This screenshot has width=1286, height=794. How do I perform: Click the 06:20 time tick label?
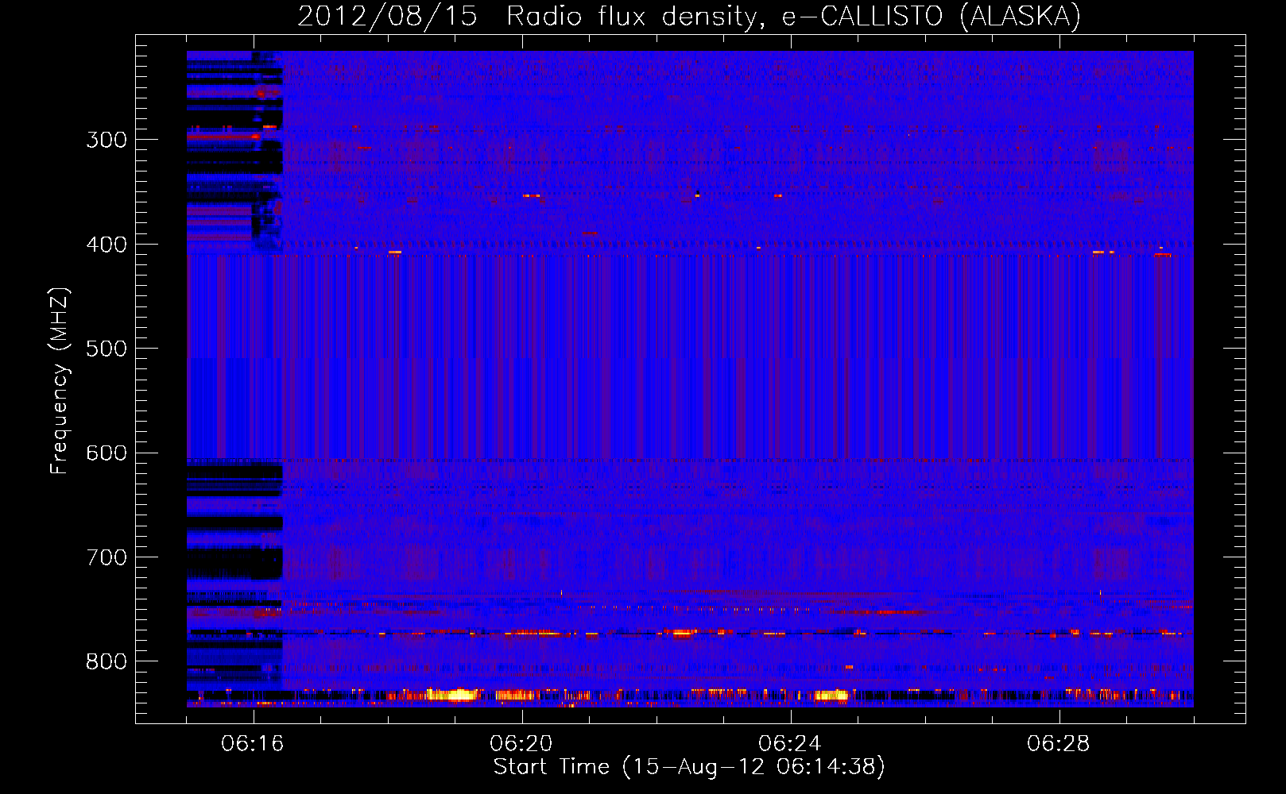[521, 744]
